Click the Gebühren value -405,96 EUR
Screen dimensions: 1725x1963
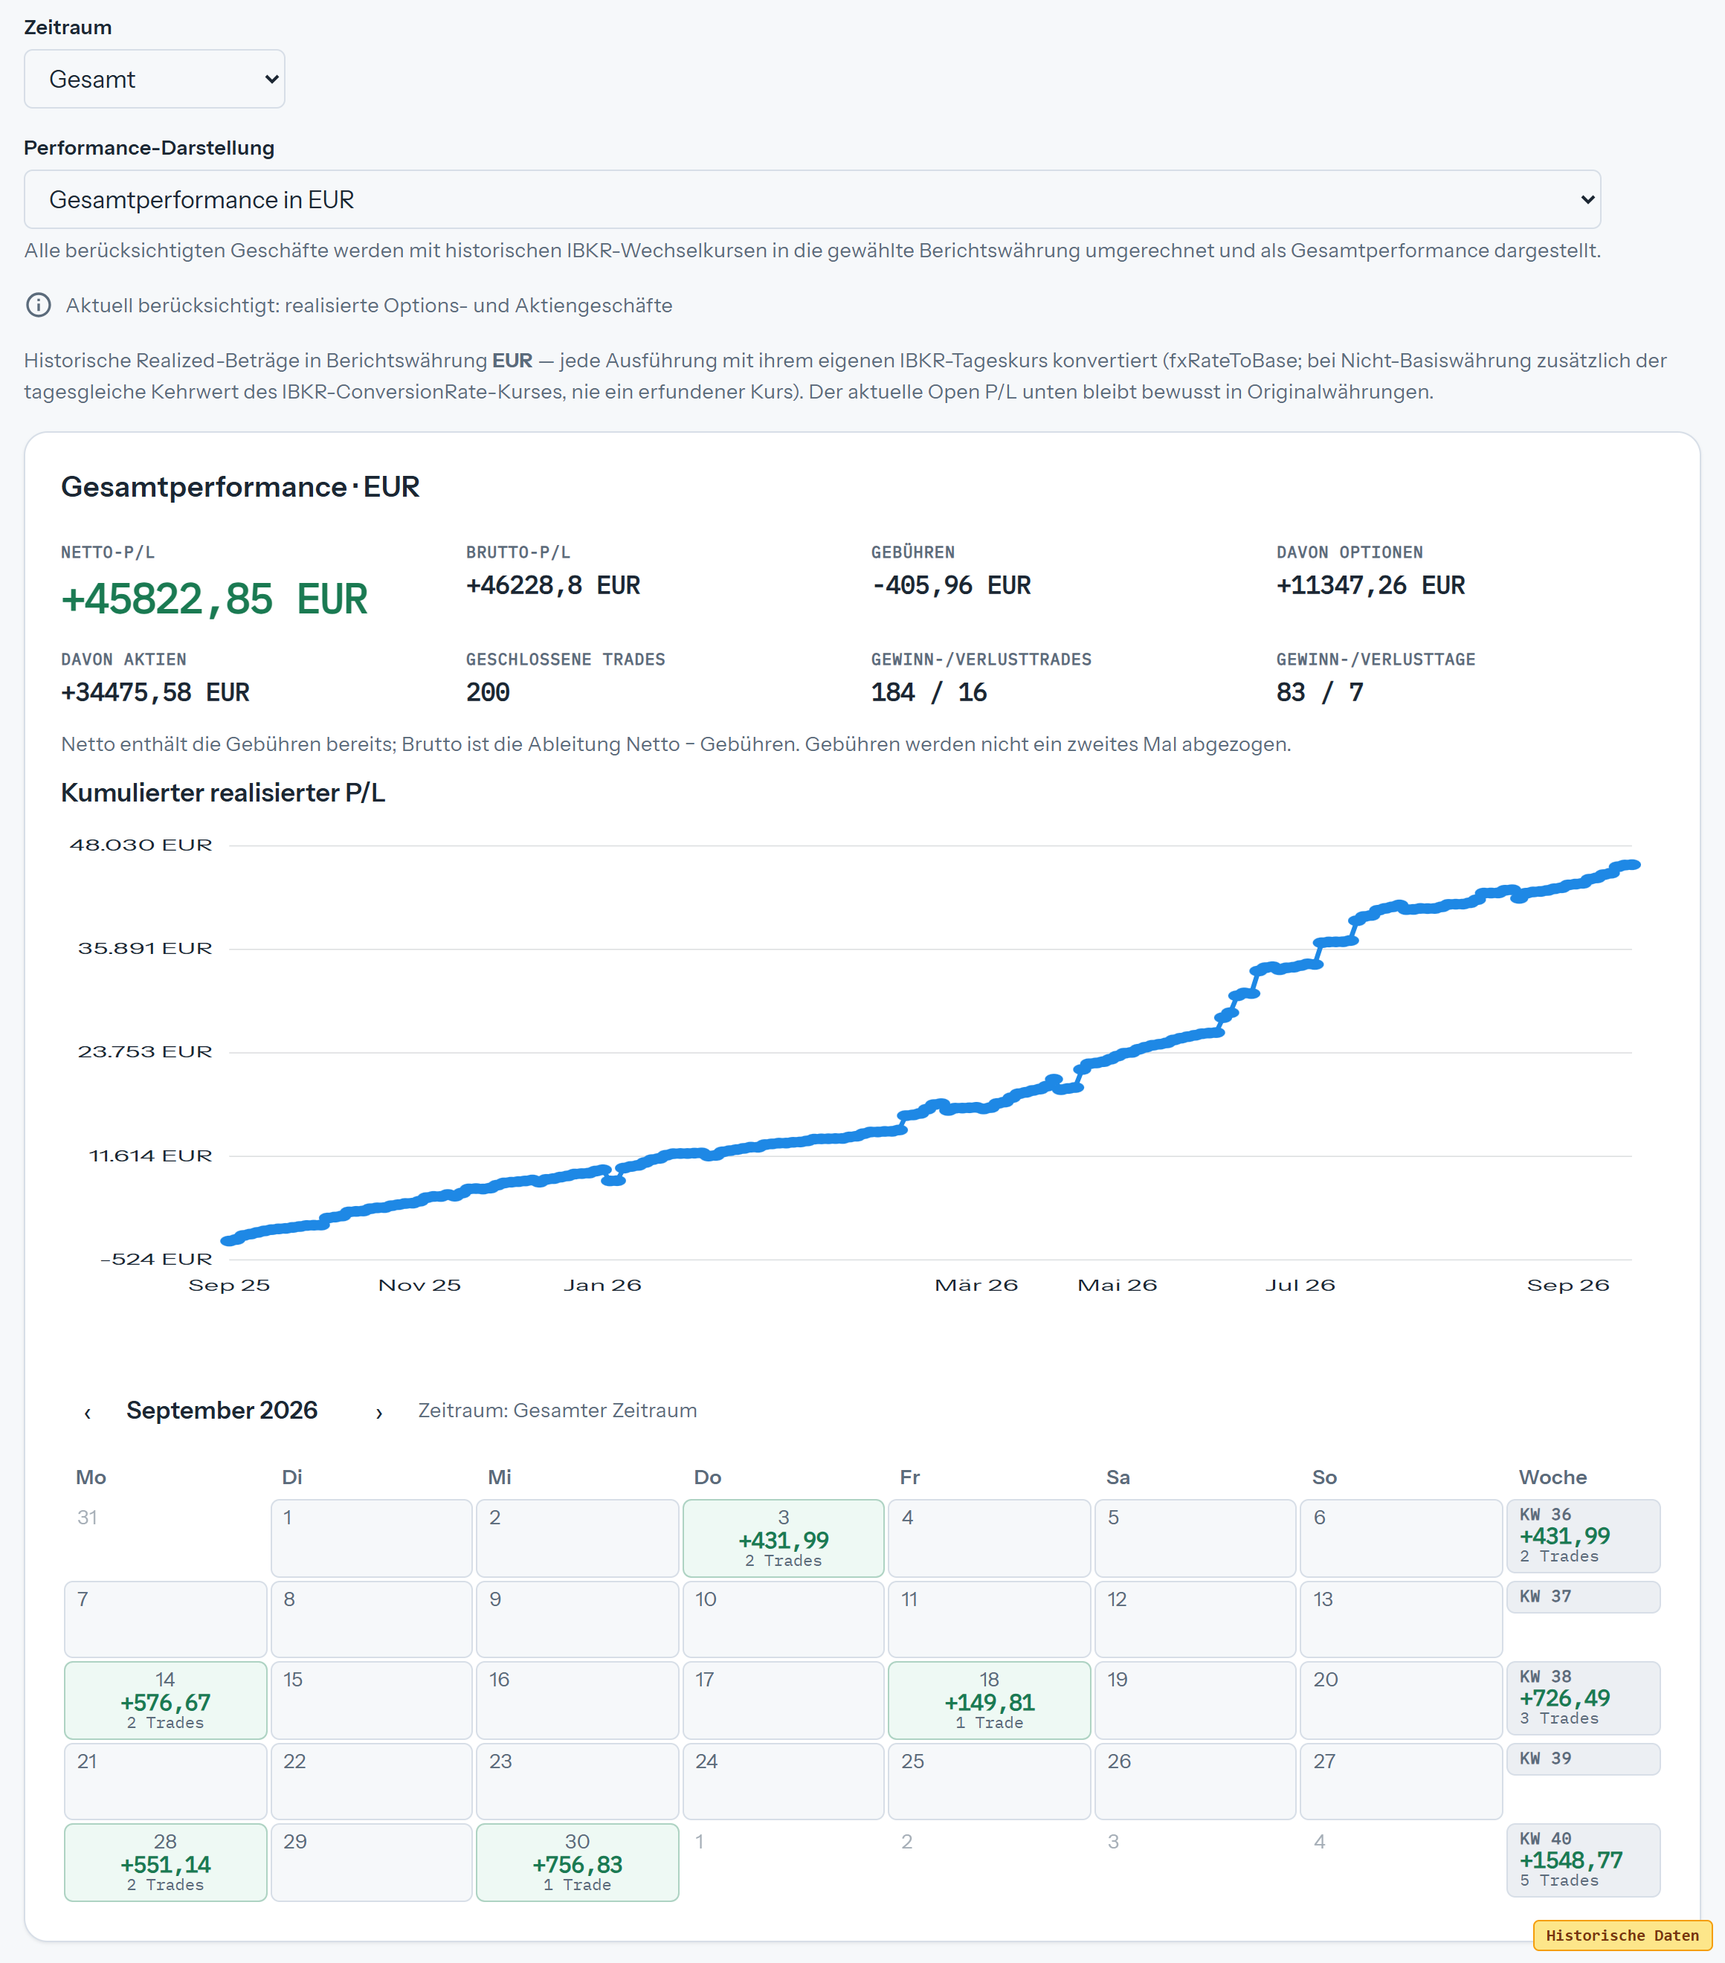coord(951,585)
